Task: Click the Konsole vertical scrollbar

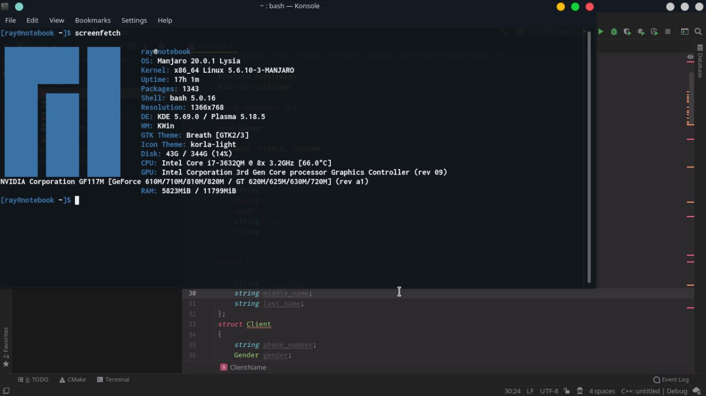Action: coord(589,157)
